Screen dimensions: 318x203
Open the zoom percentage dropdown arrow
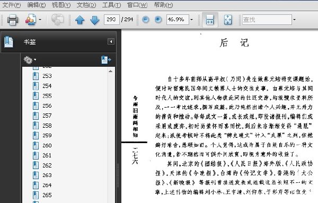click(x=192, y=20)
